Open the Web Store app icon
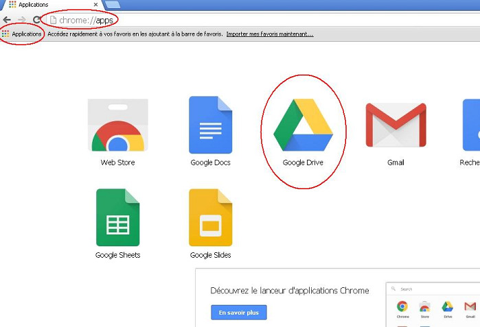480x327 pixels. click(118, 125)
